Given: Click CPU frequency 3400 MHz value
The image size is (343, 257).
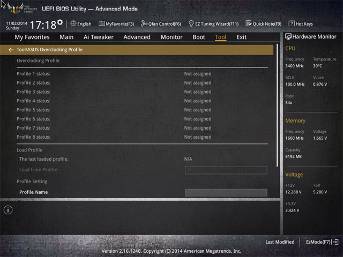Looking at the screenshot, I should tap(294, 66).
